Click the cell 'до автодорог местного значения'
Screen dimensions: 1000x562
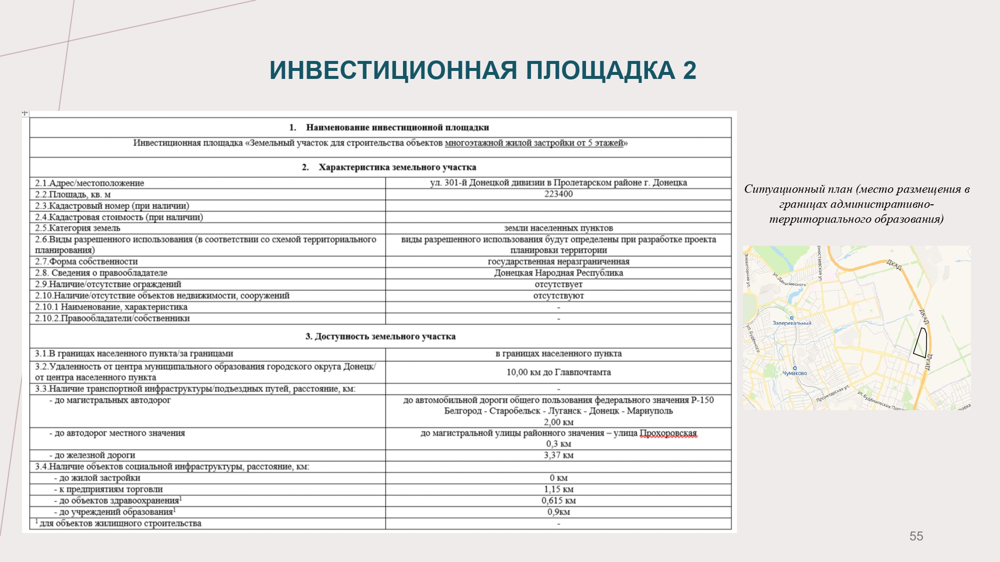coord(207,439)
